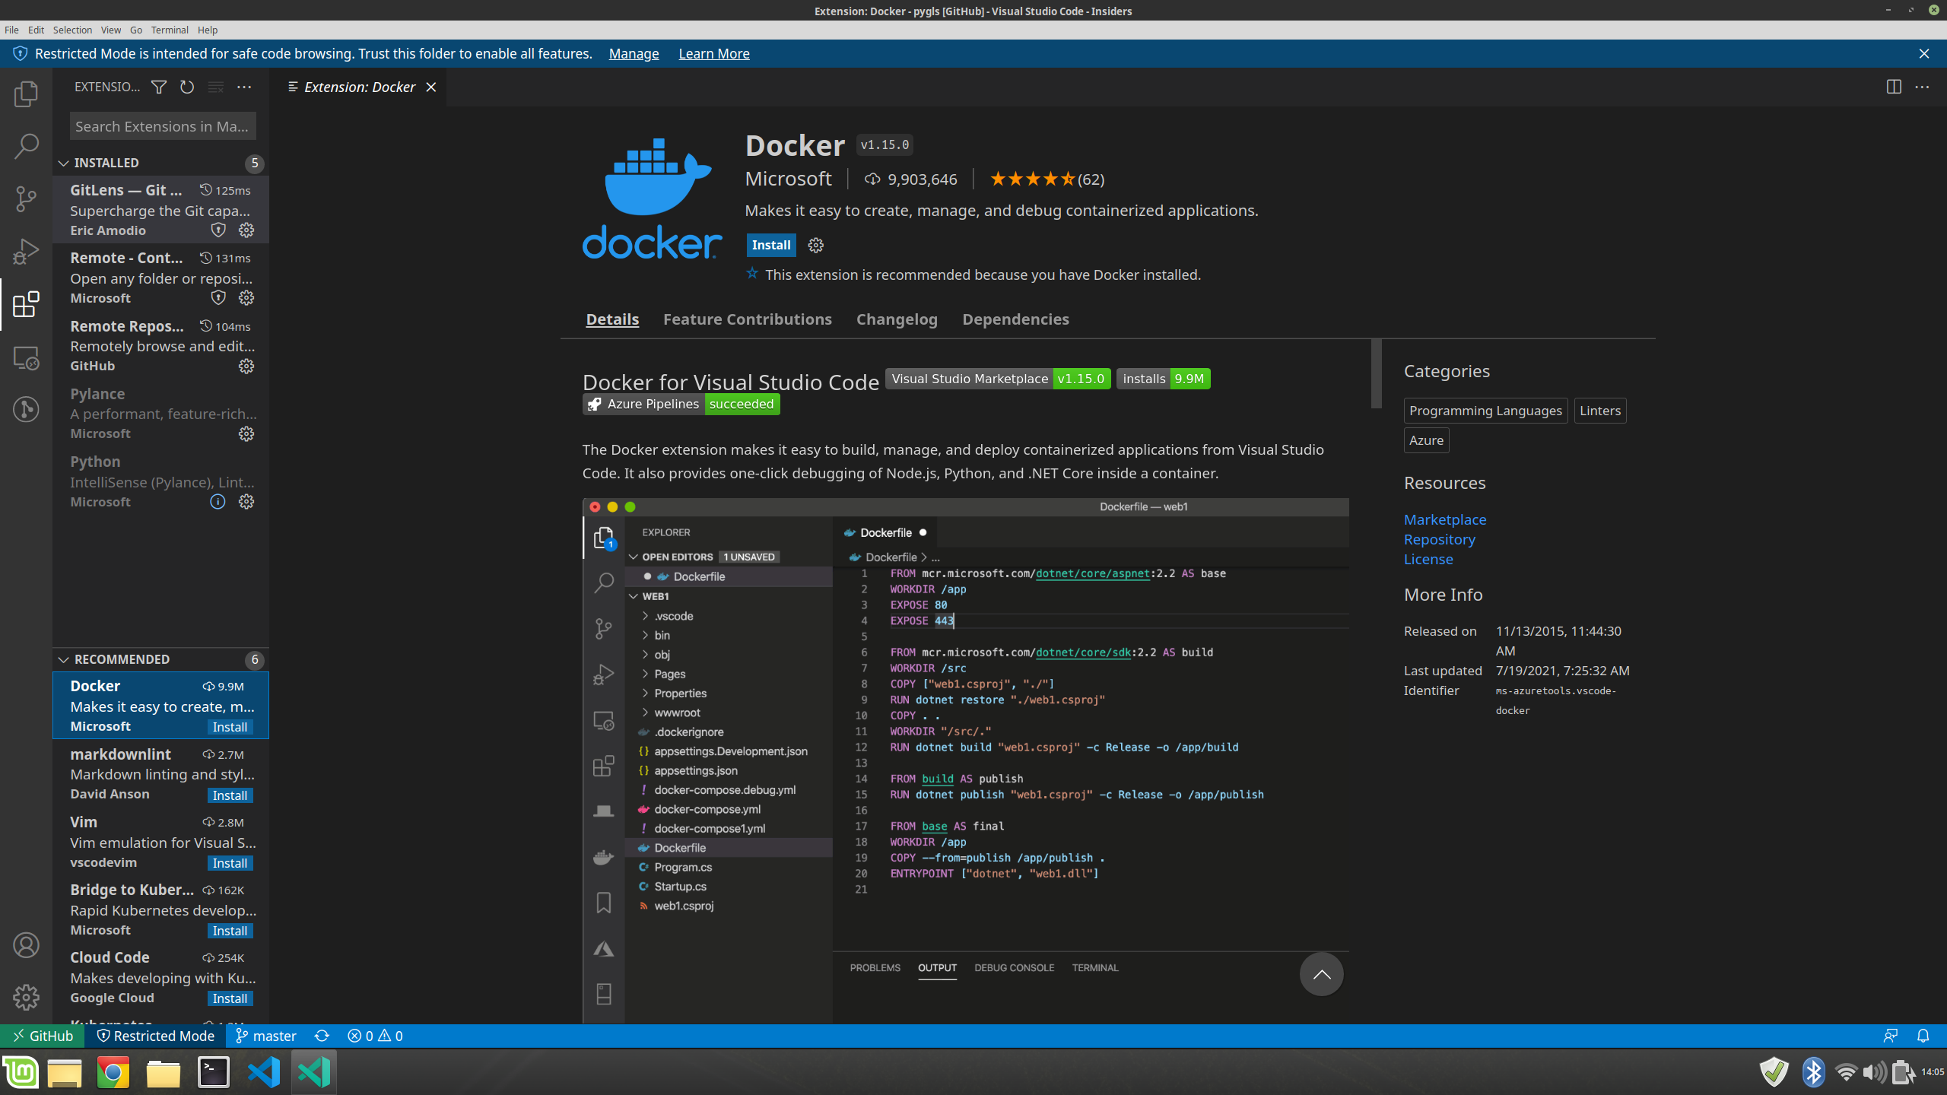
Task: Focus the Search Extensions input field
Action: (x=162, y=126)
